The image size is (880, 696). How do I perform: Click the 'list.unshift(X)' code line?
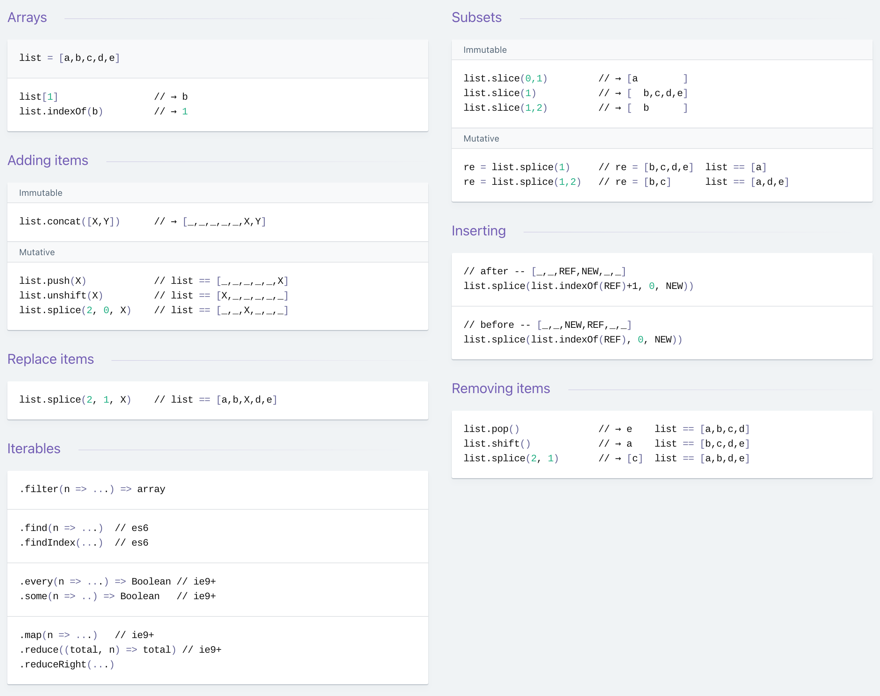tap(154, 296)
